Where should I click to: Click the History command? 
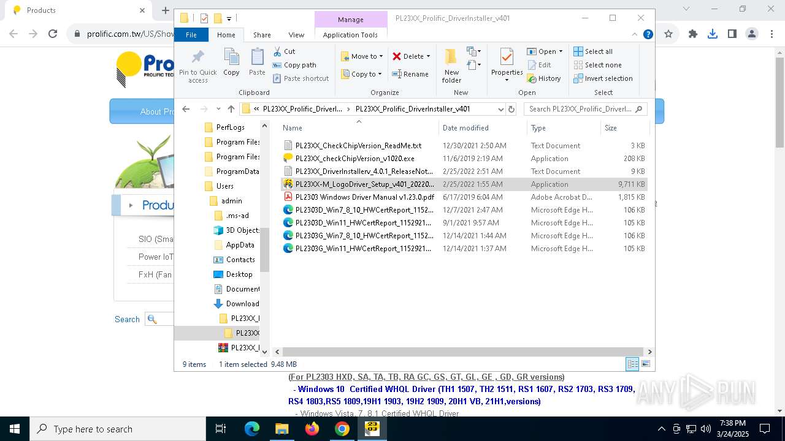(544, 78)
